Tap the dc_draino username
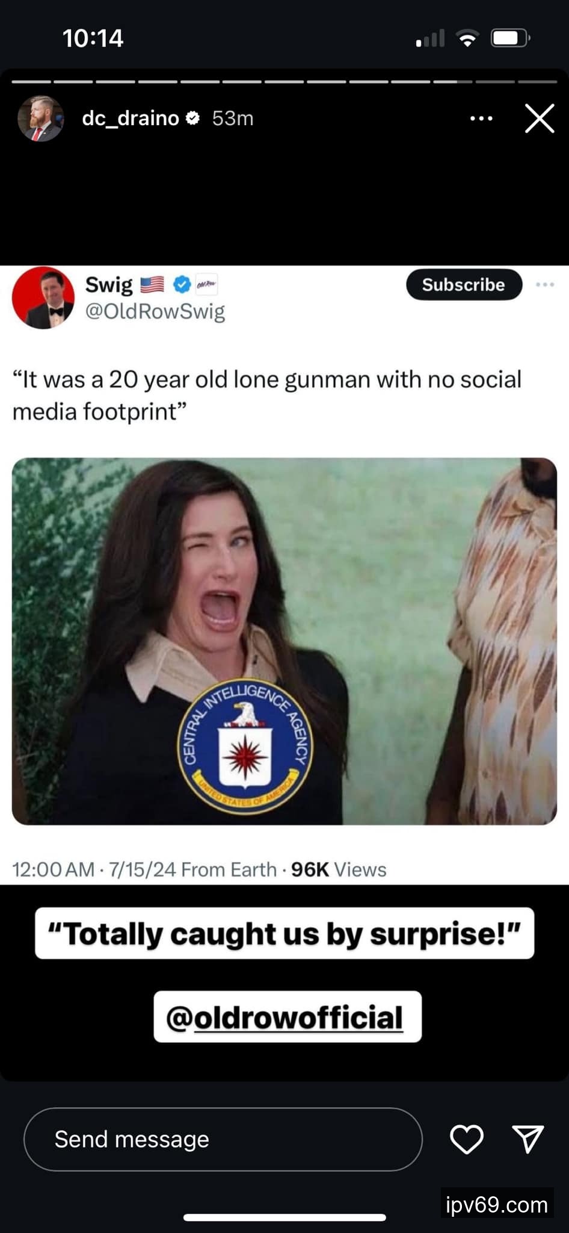 (x=131, y=118)
